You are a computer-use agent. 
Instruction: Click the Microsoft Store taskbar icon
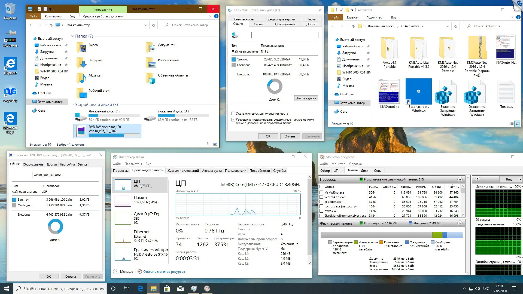tap(167, 289)
